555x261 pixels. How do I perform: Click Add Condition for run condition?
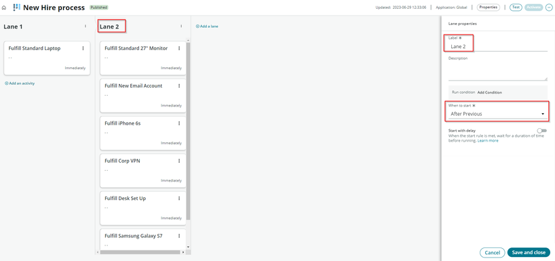489,92
